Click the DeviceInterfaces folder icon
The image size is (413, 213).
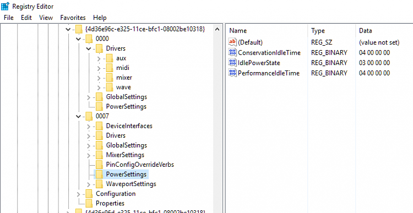point(99,126)
